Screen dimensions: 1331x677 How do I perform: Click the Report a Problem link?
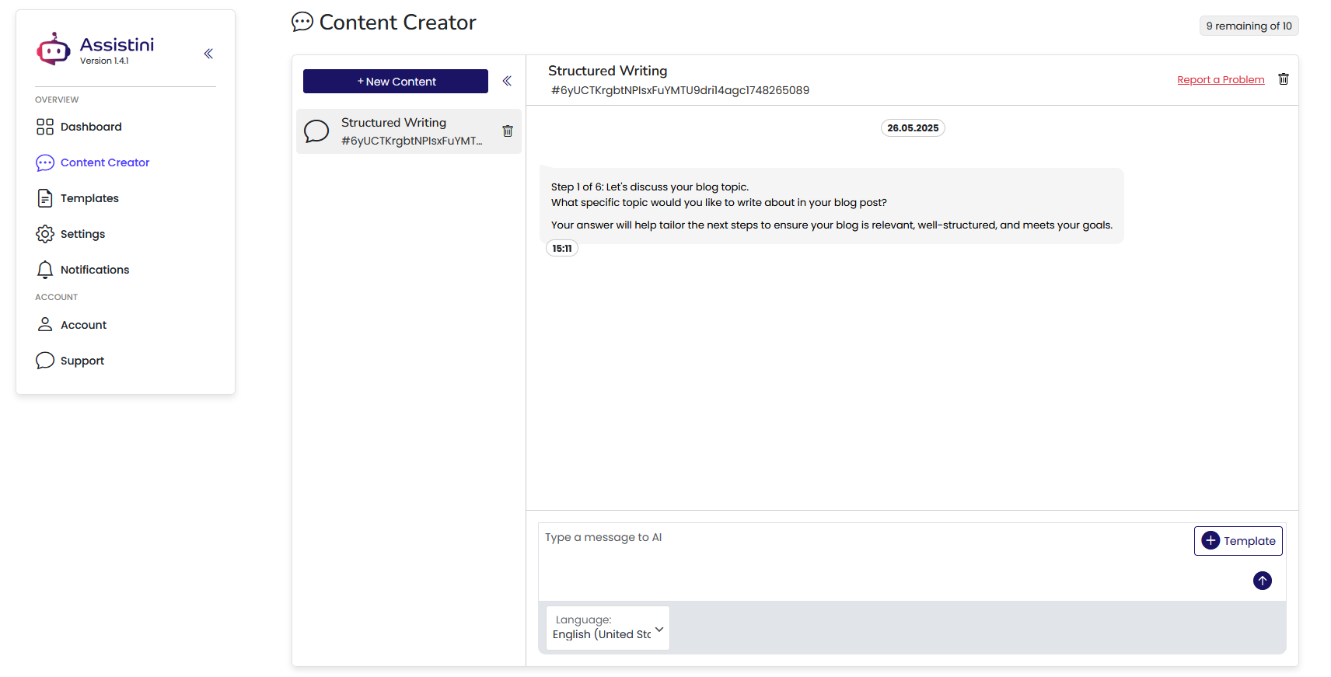(1221, 80)
